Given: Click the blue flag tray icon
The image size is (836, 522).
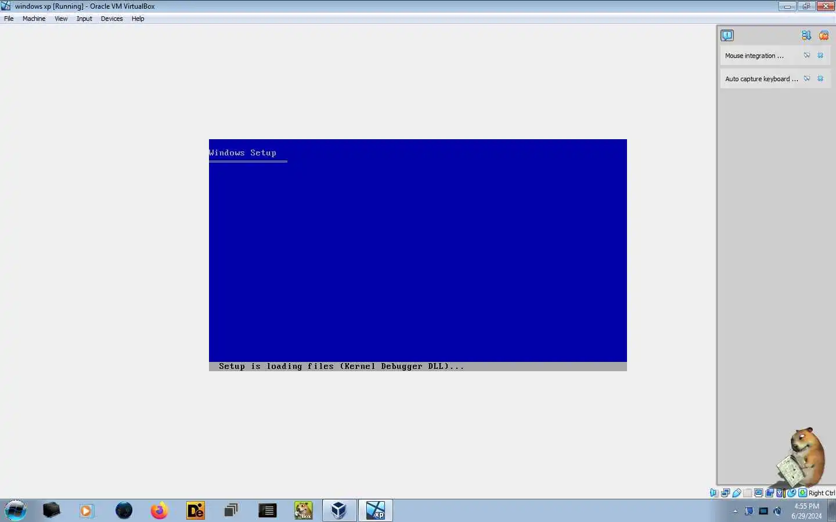Looking at the screenshot, I should tap(749, 511).
